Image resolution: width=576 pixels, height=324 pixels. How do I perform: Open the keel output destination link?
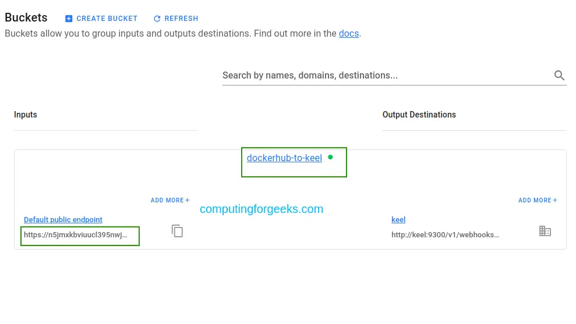tap(398, 219)
